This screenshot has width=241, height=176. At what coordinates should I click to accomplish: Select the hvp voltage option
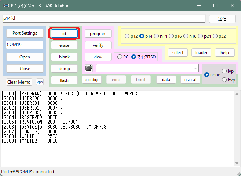(x=224, y=80)
